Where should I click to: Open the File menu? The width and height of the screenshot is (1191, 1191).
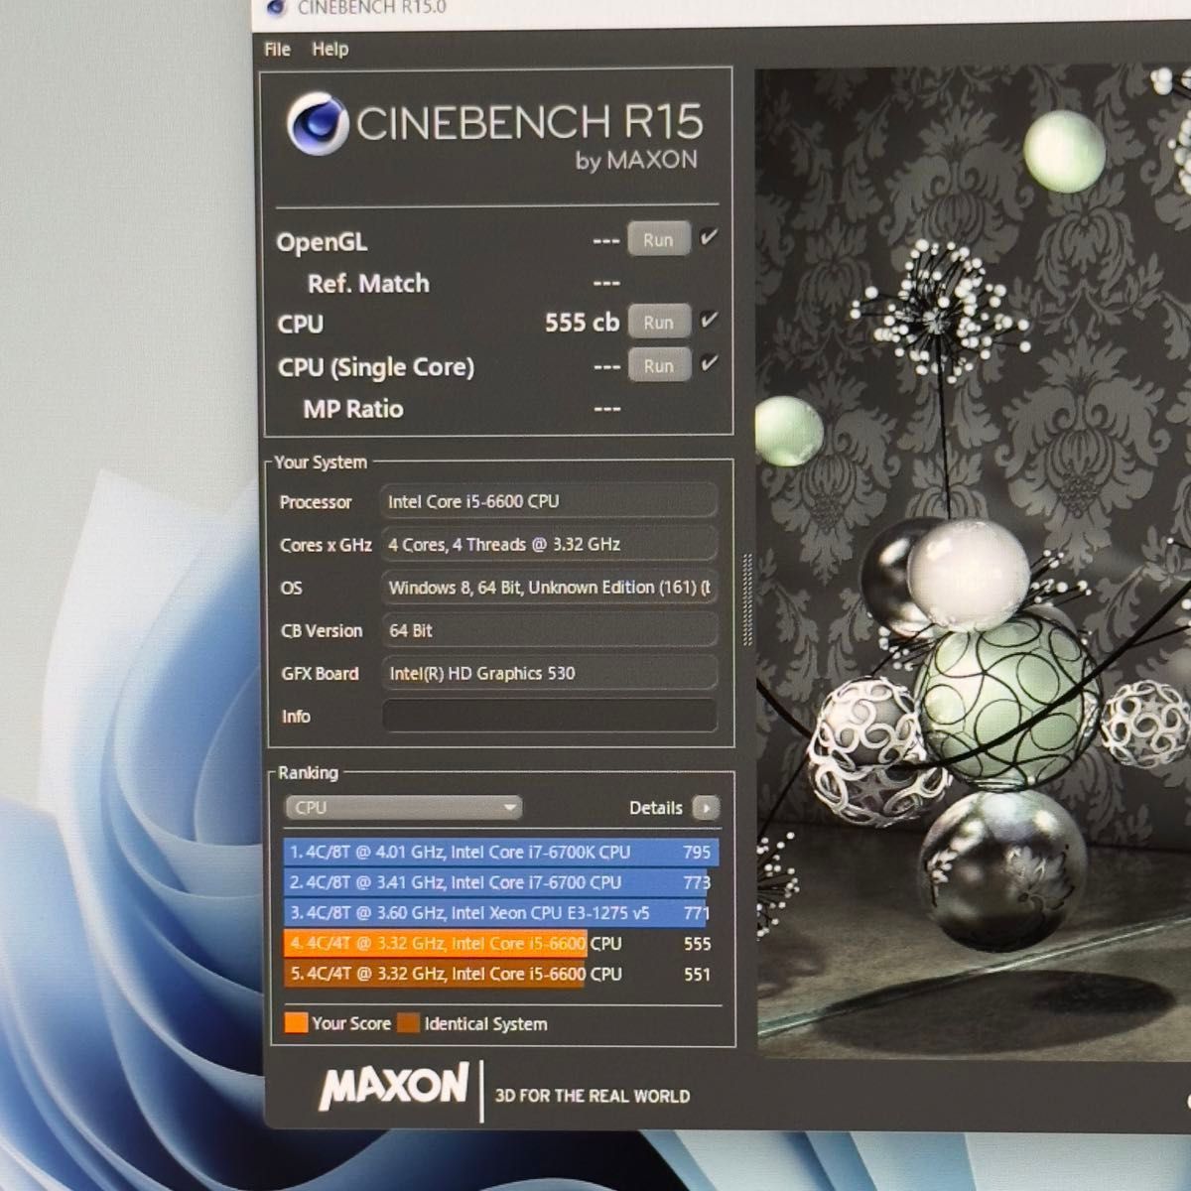277,49
